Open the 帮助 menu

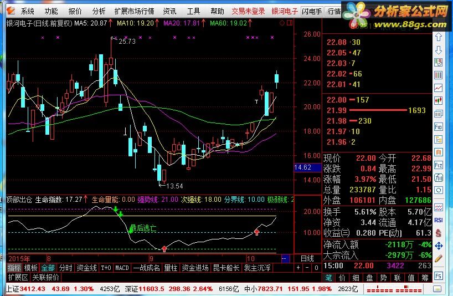coord(217,11)
